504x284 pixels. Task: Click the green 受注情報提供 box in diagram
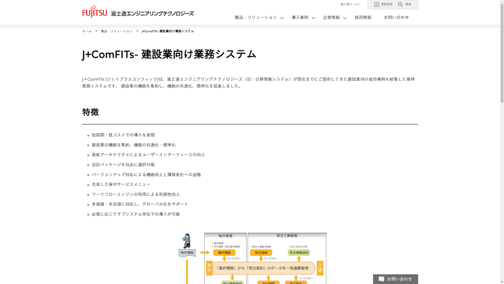[x=299, y=252]
